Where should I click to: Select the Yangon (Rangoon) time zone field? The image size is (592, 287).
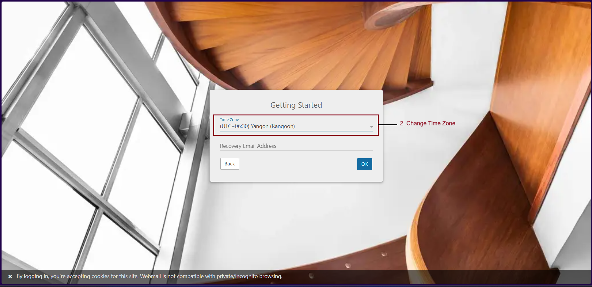(x=296, y=126)
